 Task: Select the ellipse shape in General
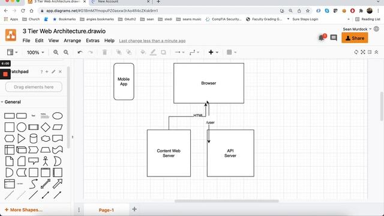click(x=58, y=116)
